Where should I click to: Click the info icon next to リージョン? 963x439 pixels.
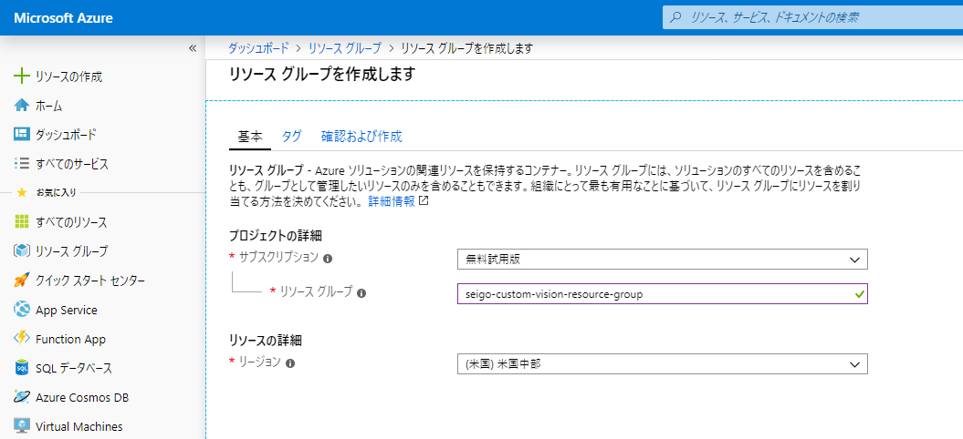pos(290,363)
